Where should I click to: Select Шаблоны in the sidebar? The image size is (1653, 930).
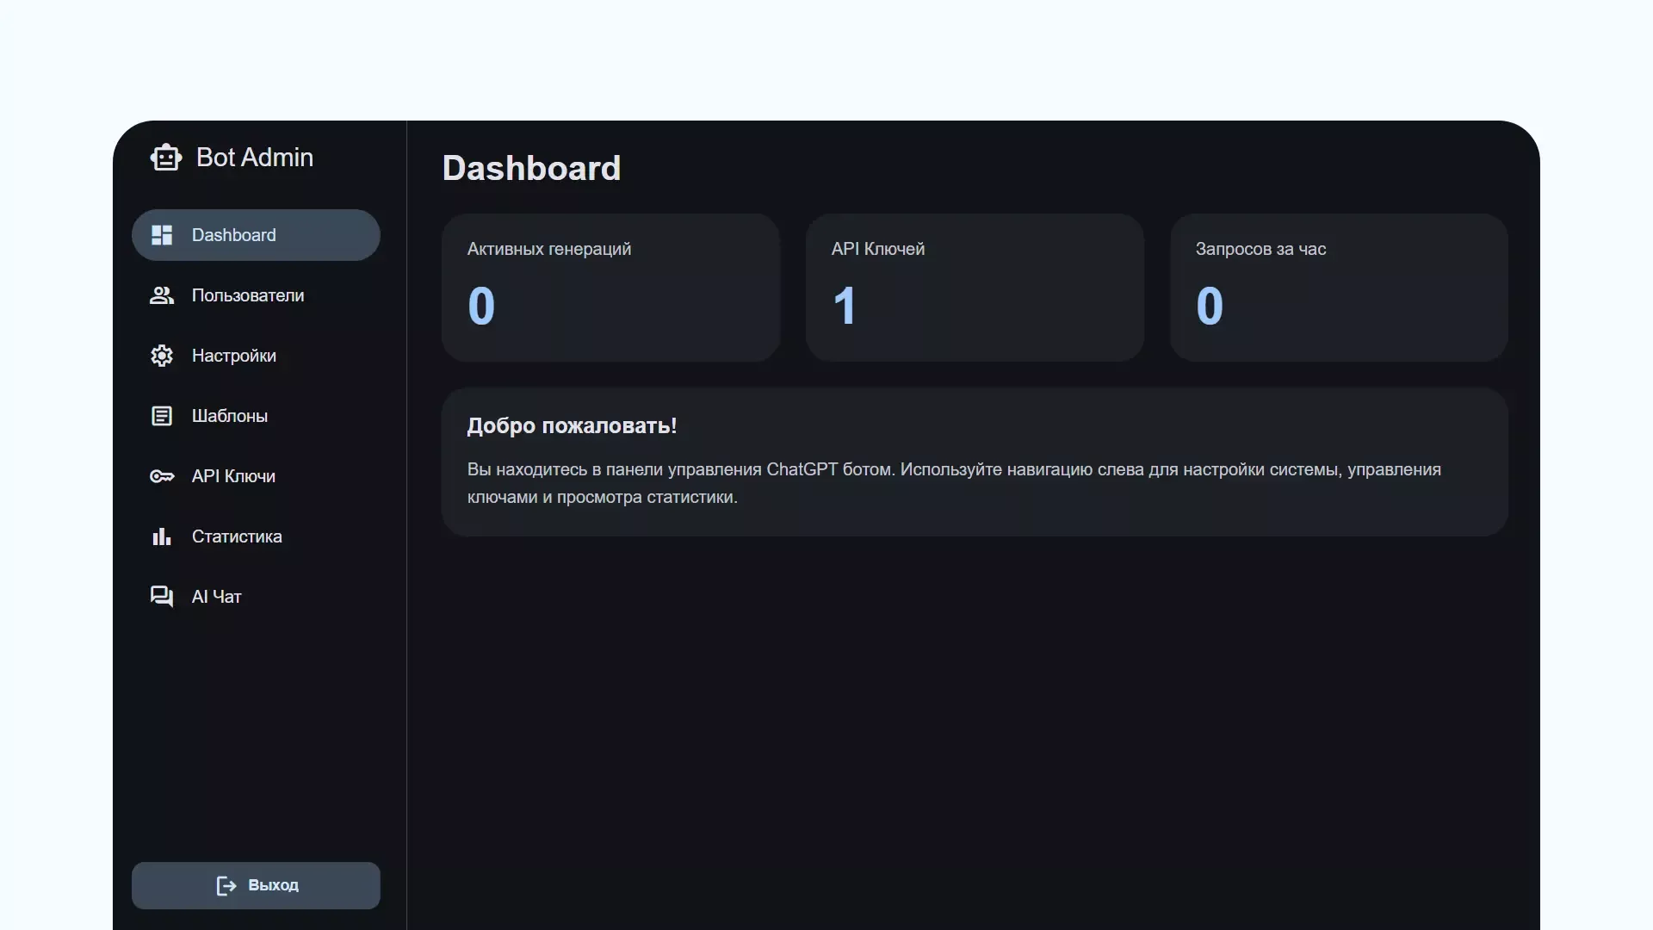pyautogui.click(x=230, y=416)
